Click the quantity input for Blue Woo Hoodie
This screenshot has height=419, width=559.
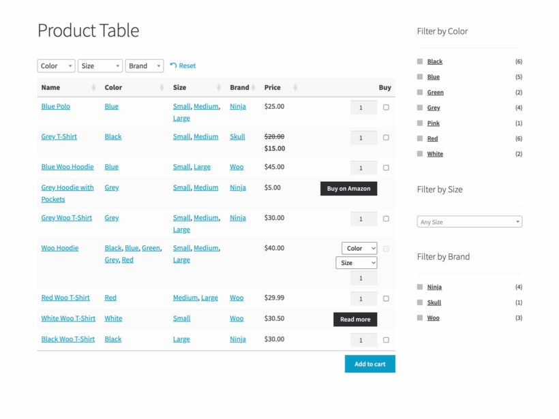pos(363,168)
